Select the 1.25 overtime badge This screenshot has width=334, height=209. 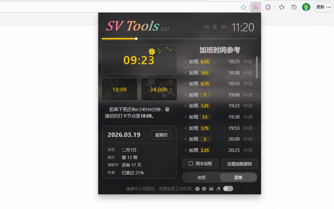click(205, 106)
